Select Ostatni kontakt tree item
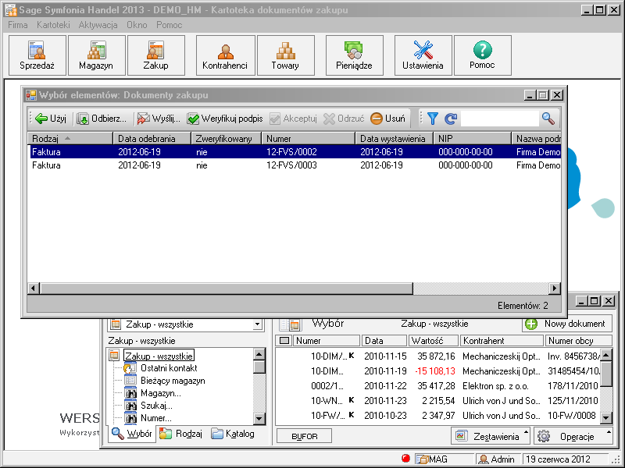 tap(169, 368)
